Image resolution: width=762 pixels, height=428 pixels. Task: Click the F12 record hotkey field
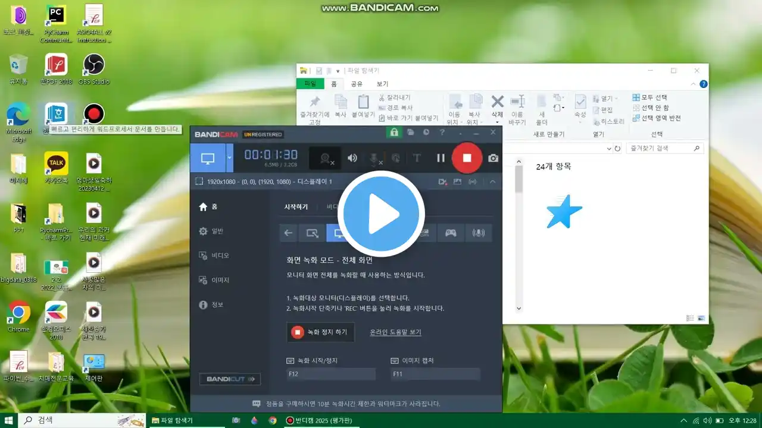[x=331, y=374]
